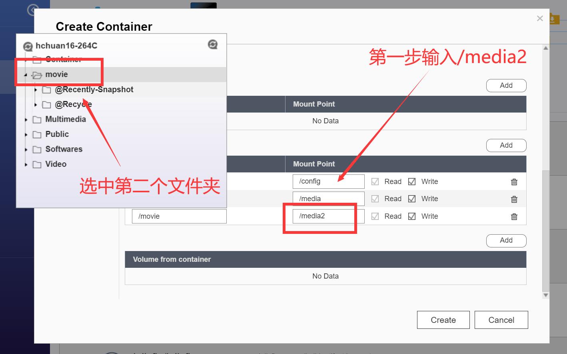This screenshot has width=567, height=354.
Task: Click the Softwares folder icon
Action: (37, 149)
